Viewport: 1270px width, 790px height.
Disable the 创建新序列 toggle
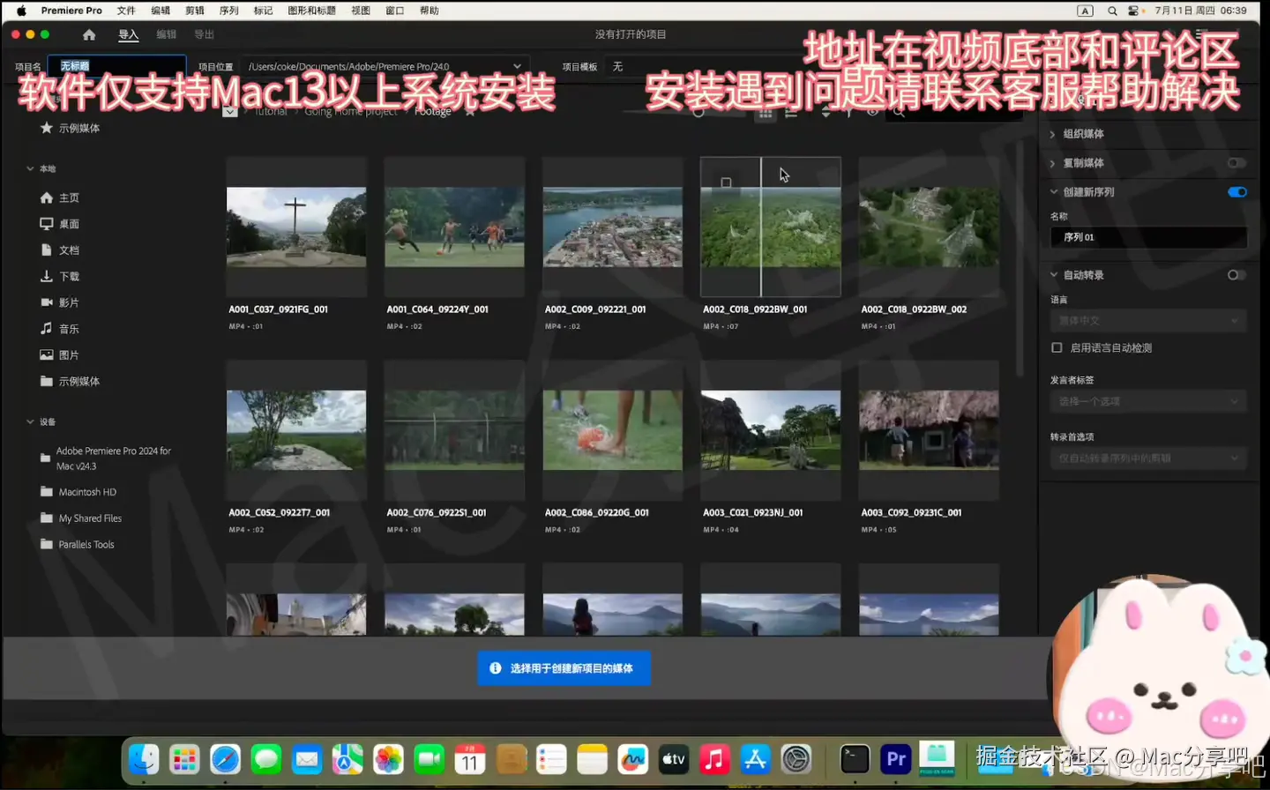(x=1237, y=191)
